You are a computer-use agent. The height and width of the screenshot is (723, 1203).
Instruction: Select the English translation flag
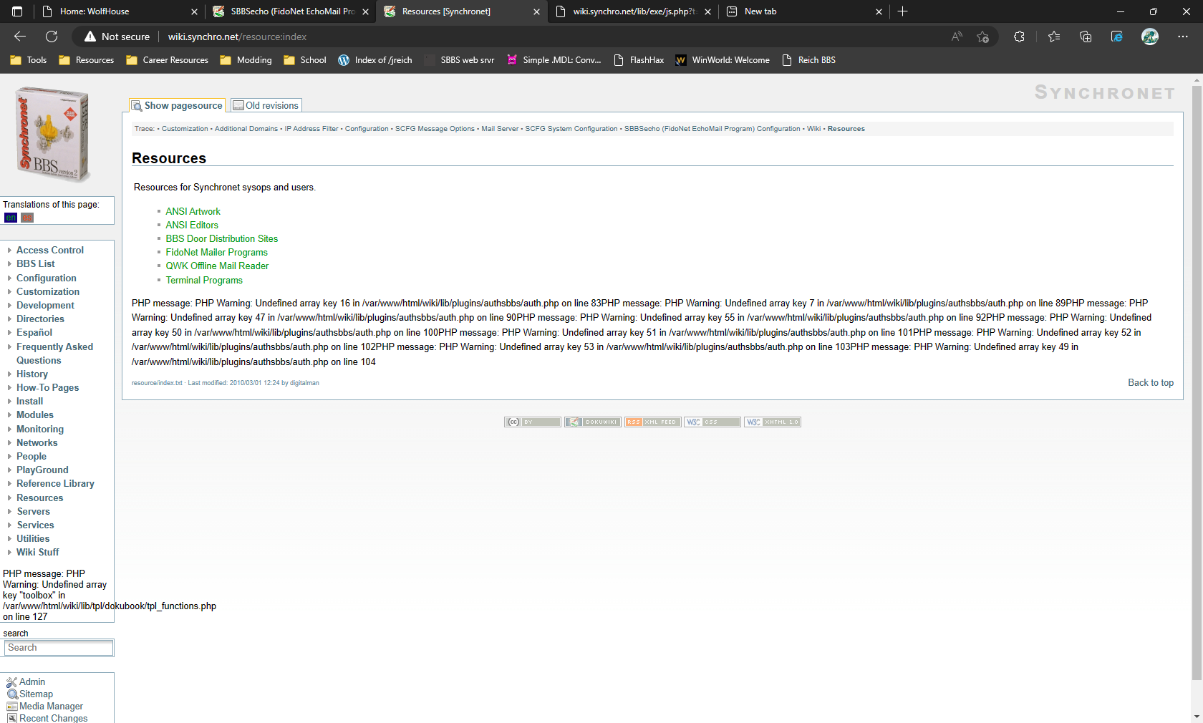(x=11, y=218)
